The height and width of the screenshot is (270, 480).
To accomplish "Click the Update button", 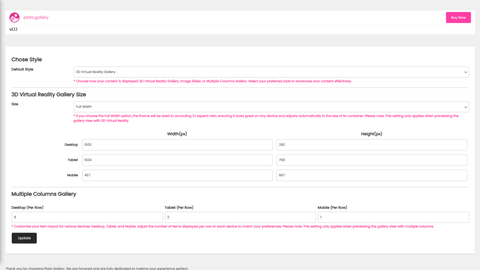I will pos(24,238).
